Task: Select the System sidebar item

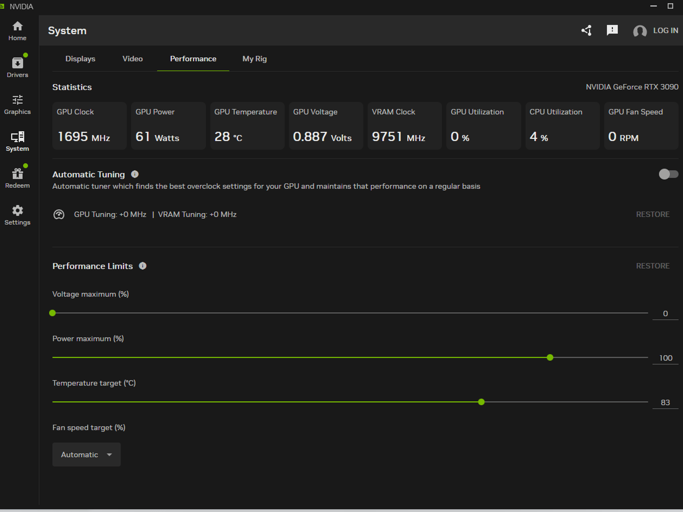Action: [x=17, y=141]
